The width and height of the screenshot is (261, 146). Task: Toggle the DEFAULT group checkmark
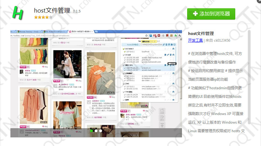pyautogui.click(x=123, y=49)
